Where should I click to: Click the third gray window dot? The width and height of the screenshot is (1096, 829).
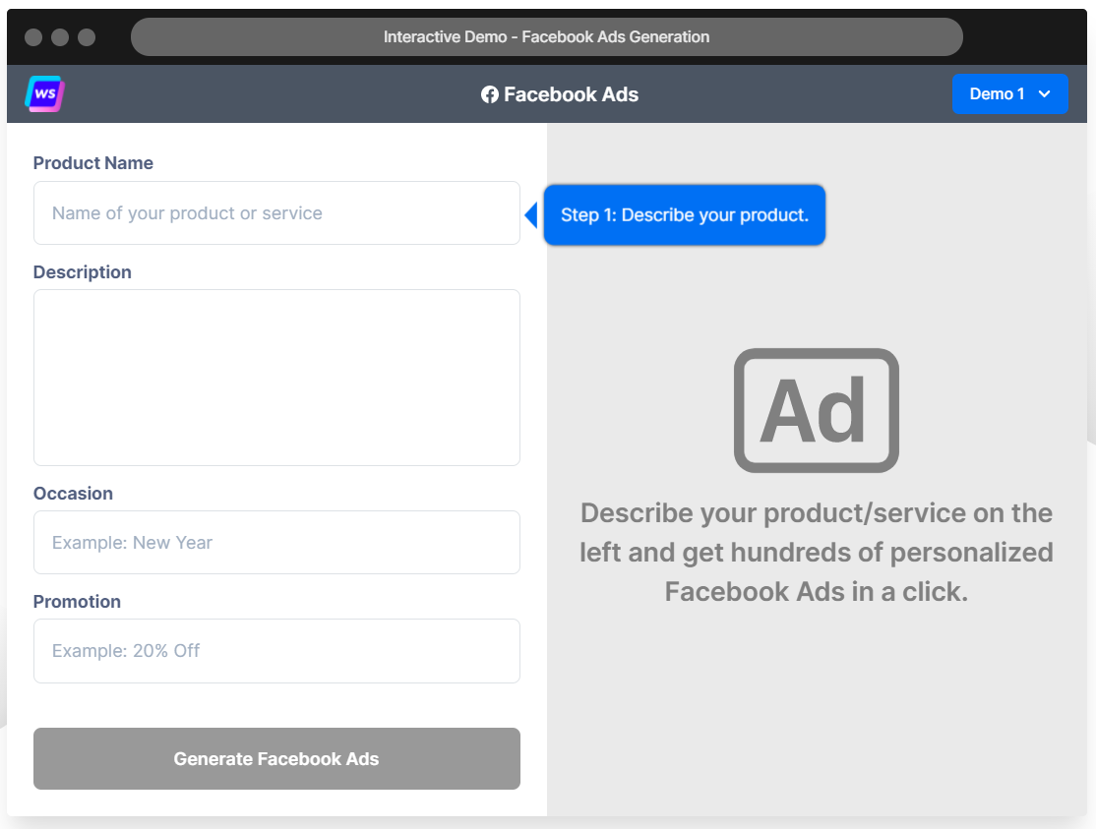(x=87, y=37)
